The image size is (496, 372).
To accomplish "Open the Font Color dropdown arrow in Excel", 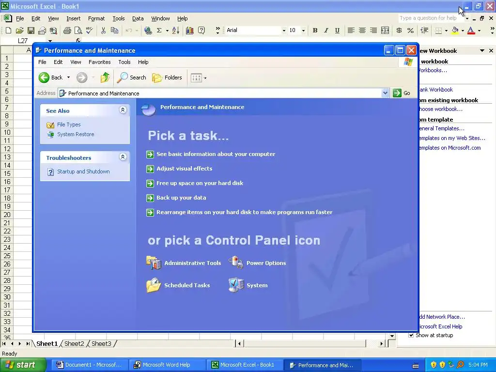I will click(x=479, y=31).
